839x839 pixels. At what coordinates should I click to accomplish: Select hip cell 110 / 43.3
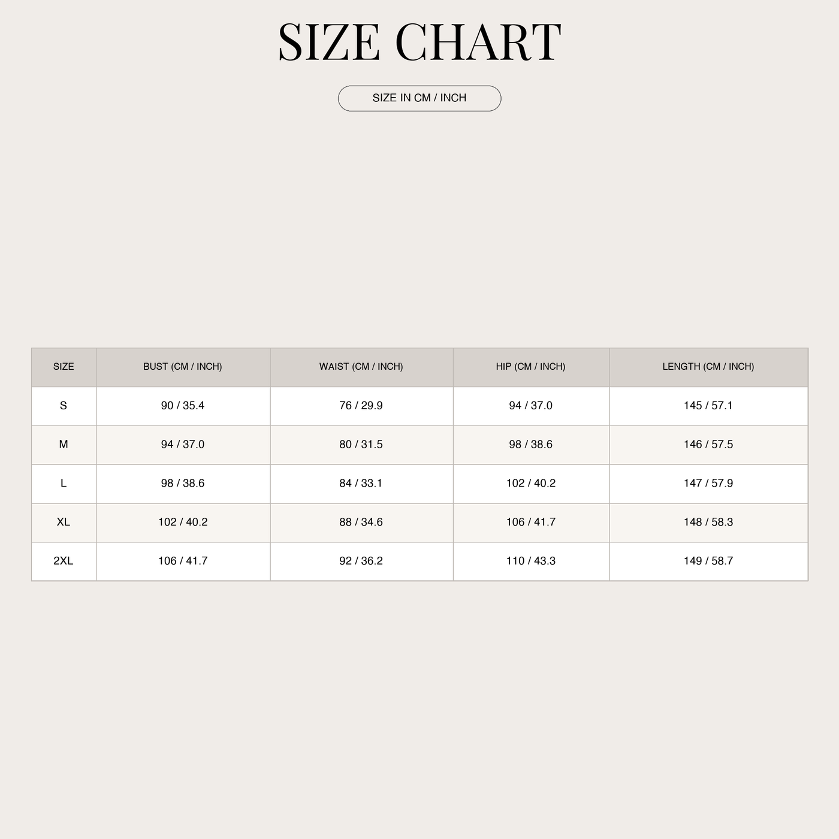[x=531, y=562]
